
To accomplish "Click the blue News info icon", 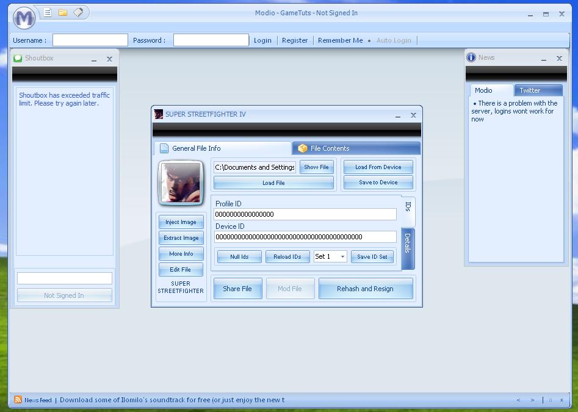I will click(x=471, y=57).
